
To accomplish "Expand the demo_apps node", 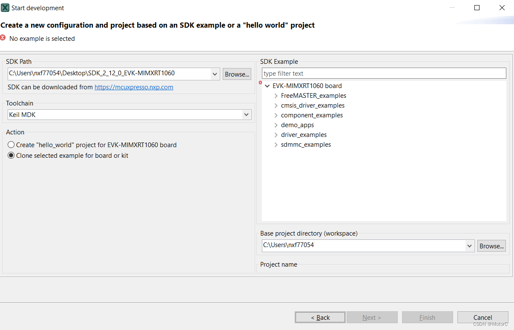I will point(276,125).
